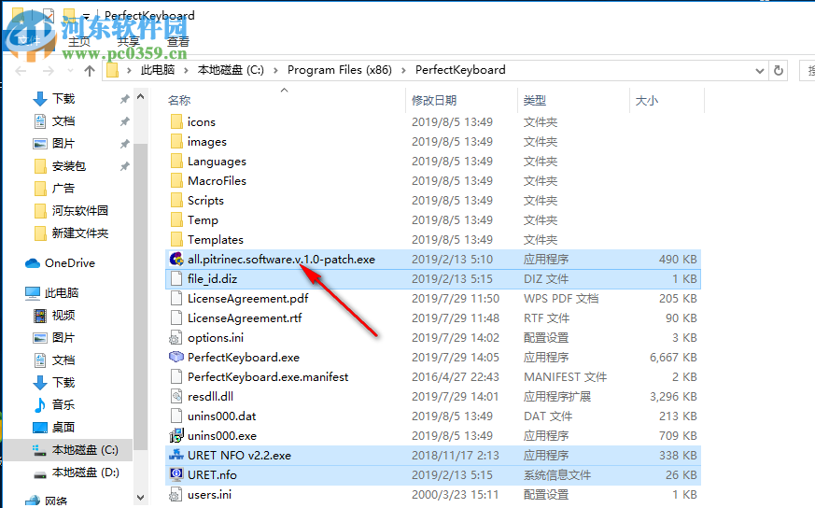The image size is (815, 508).
Task: Select the MacroFiles folder icon
Action: tap(176, 180)
